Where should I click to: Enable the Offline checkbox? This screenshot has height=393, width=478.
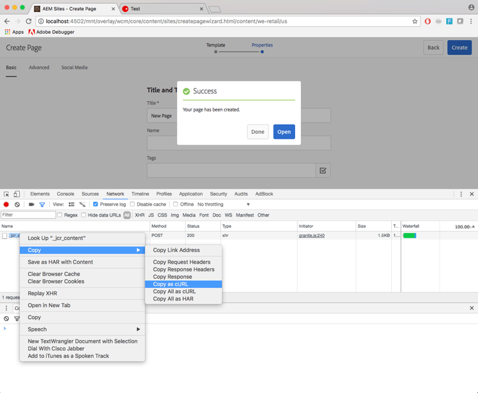176,204
